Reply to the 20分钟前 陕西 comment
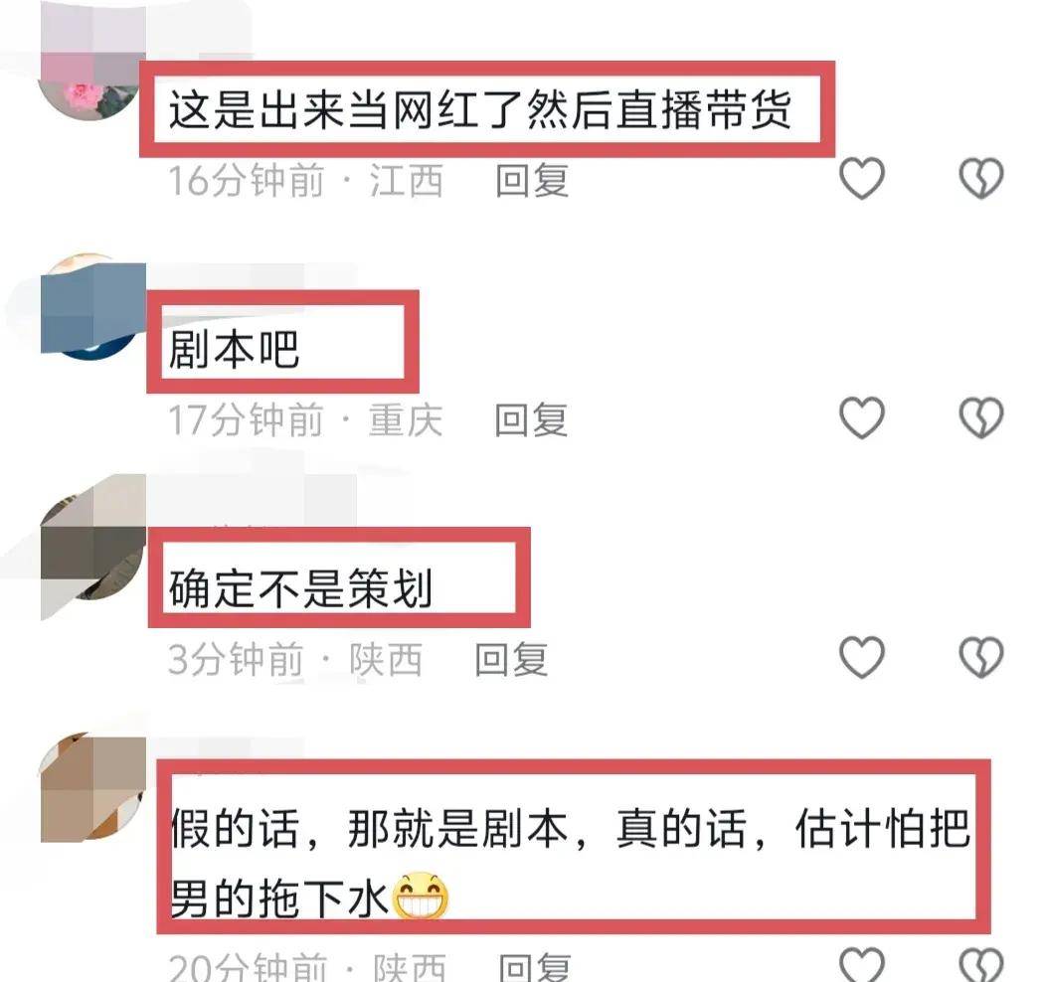This screenshot has width=1042, height=982. point(535,967)
